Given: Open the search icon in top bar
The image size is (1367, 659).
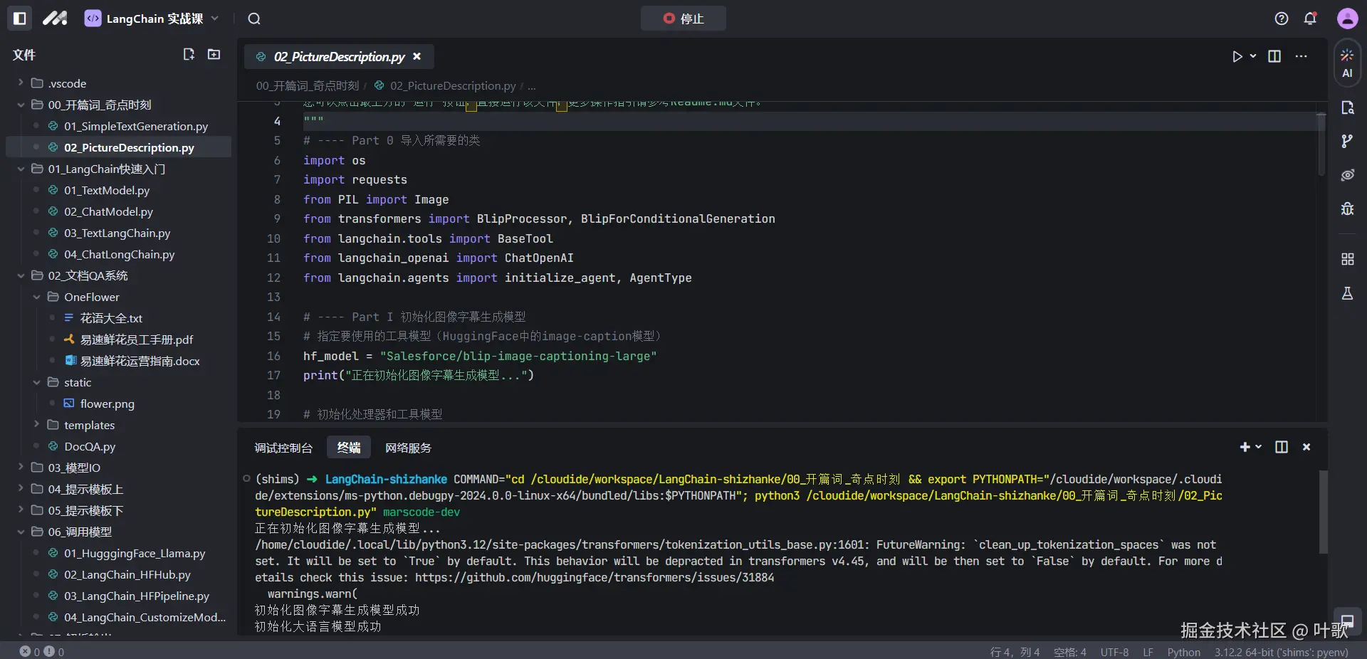Looking at the screenshot, I should [254, 19].
